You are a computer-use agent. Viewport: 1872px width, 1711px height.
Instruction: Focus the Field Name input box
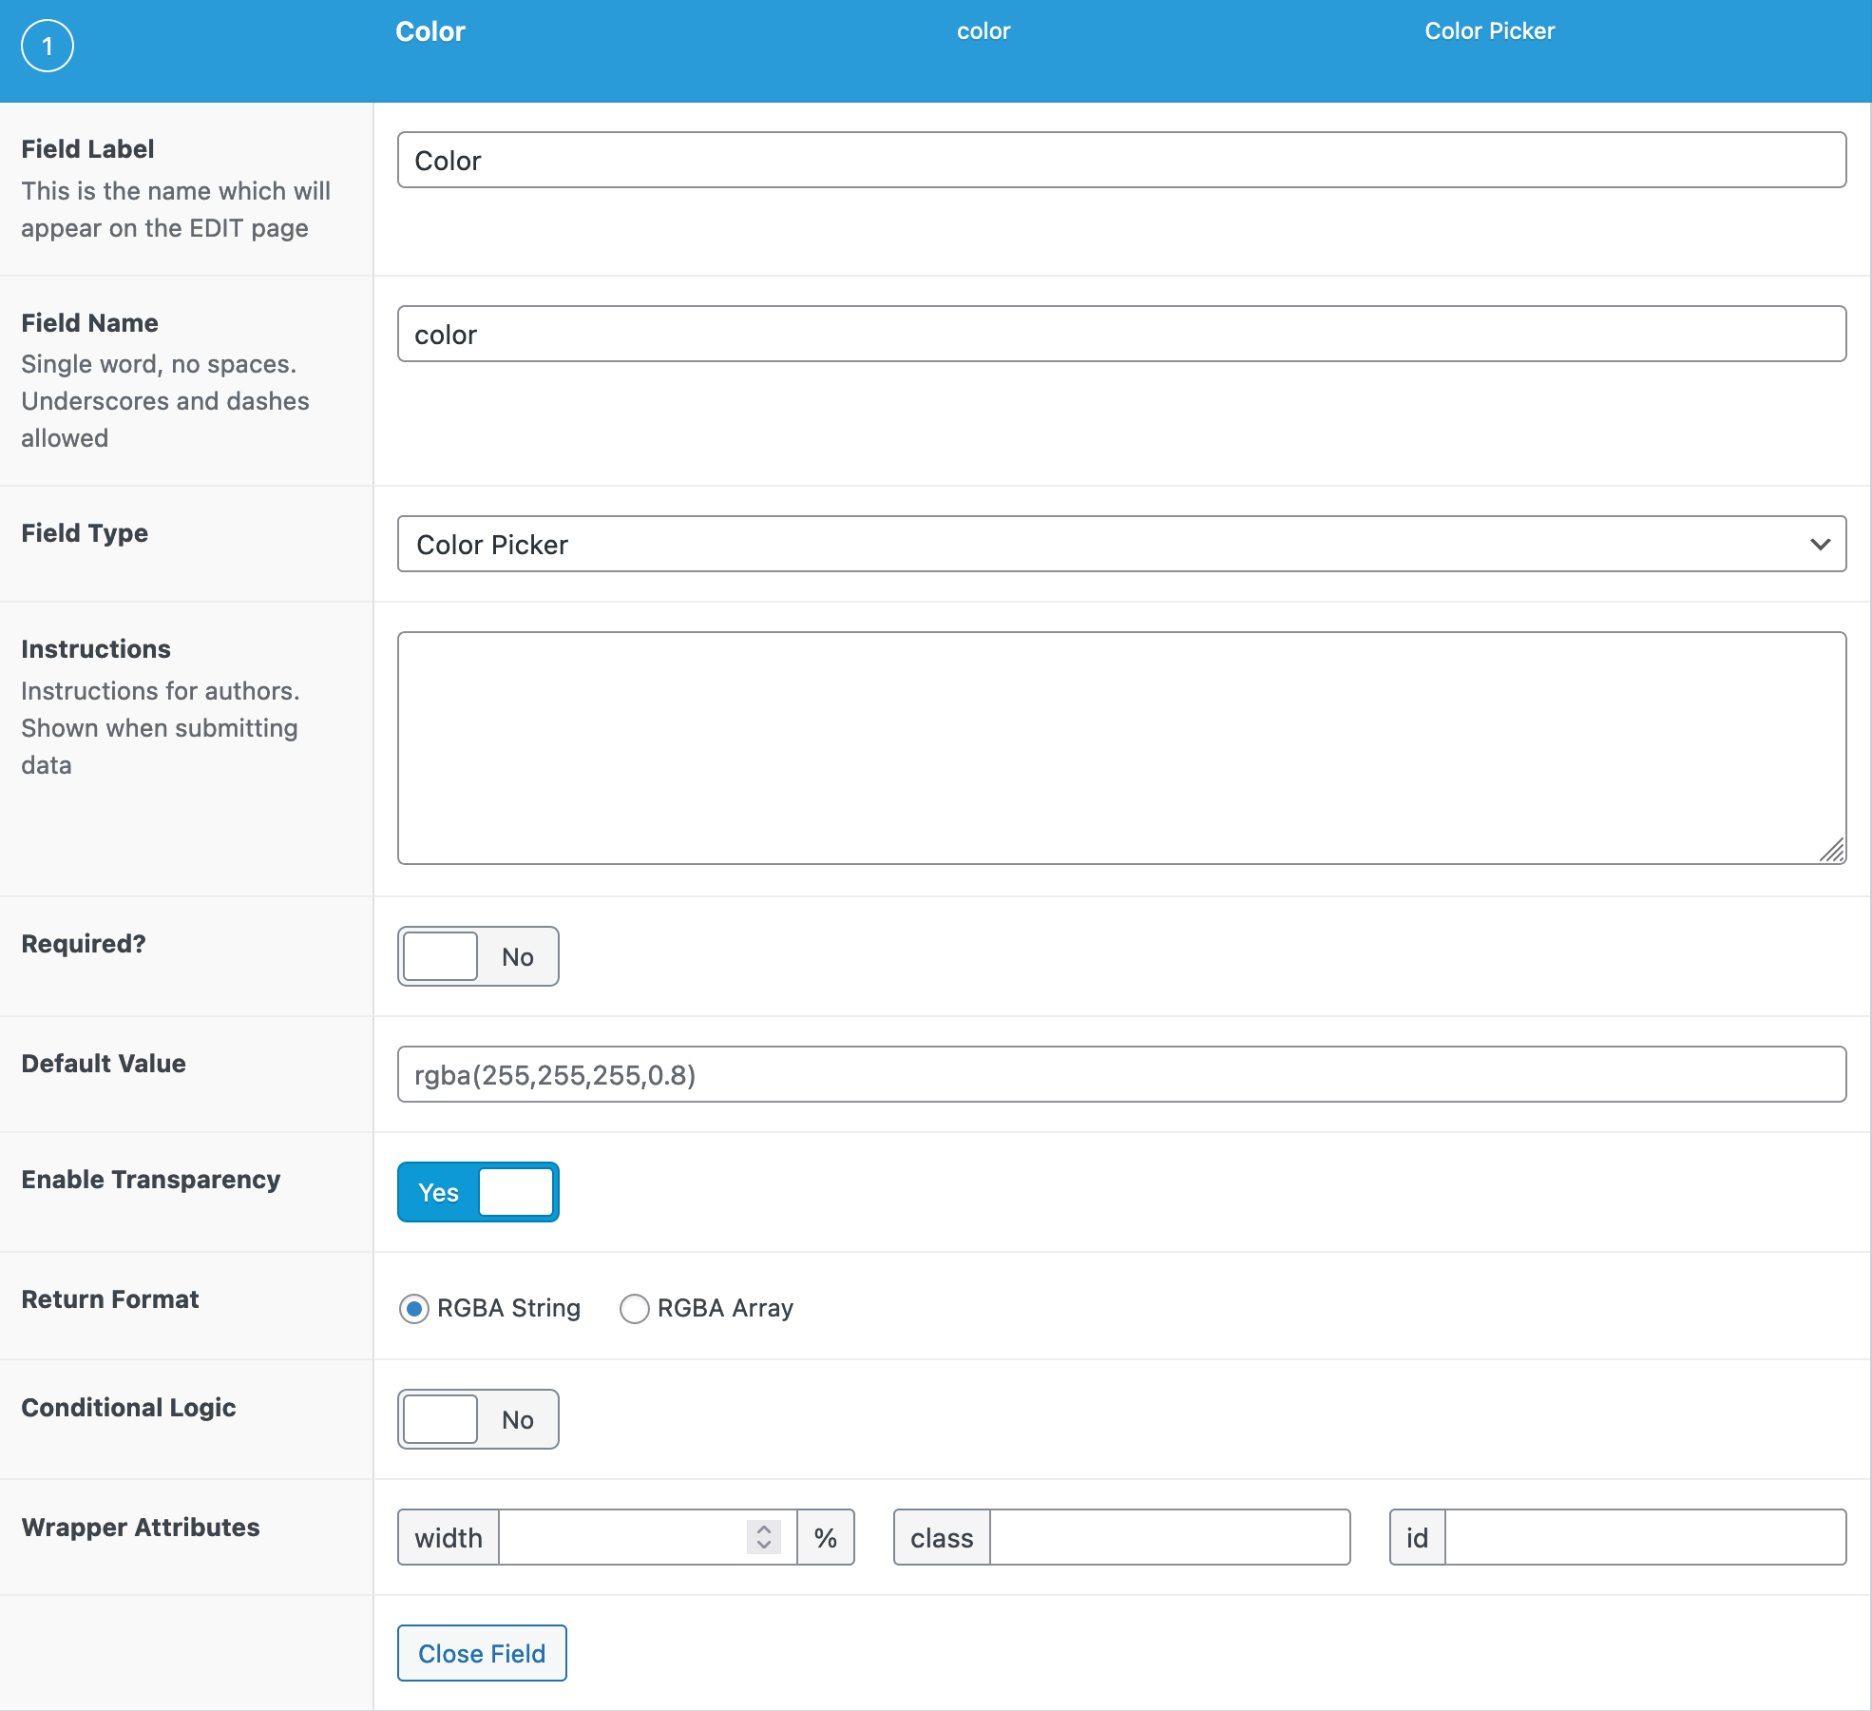[1121, 335]
